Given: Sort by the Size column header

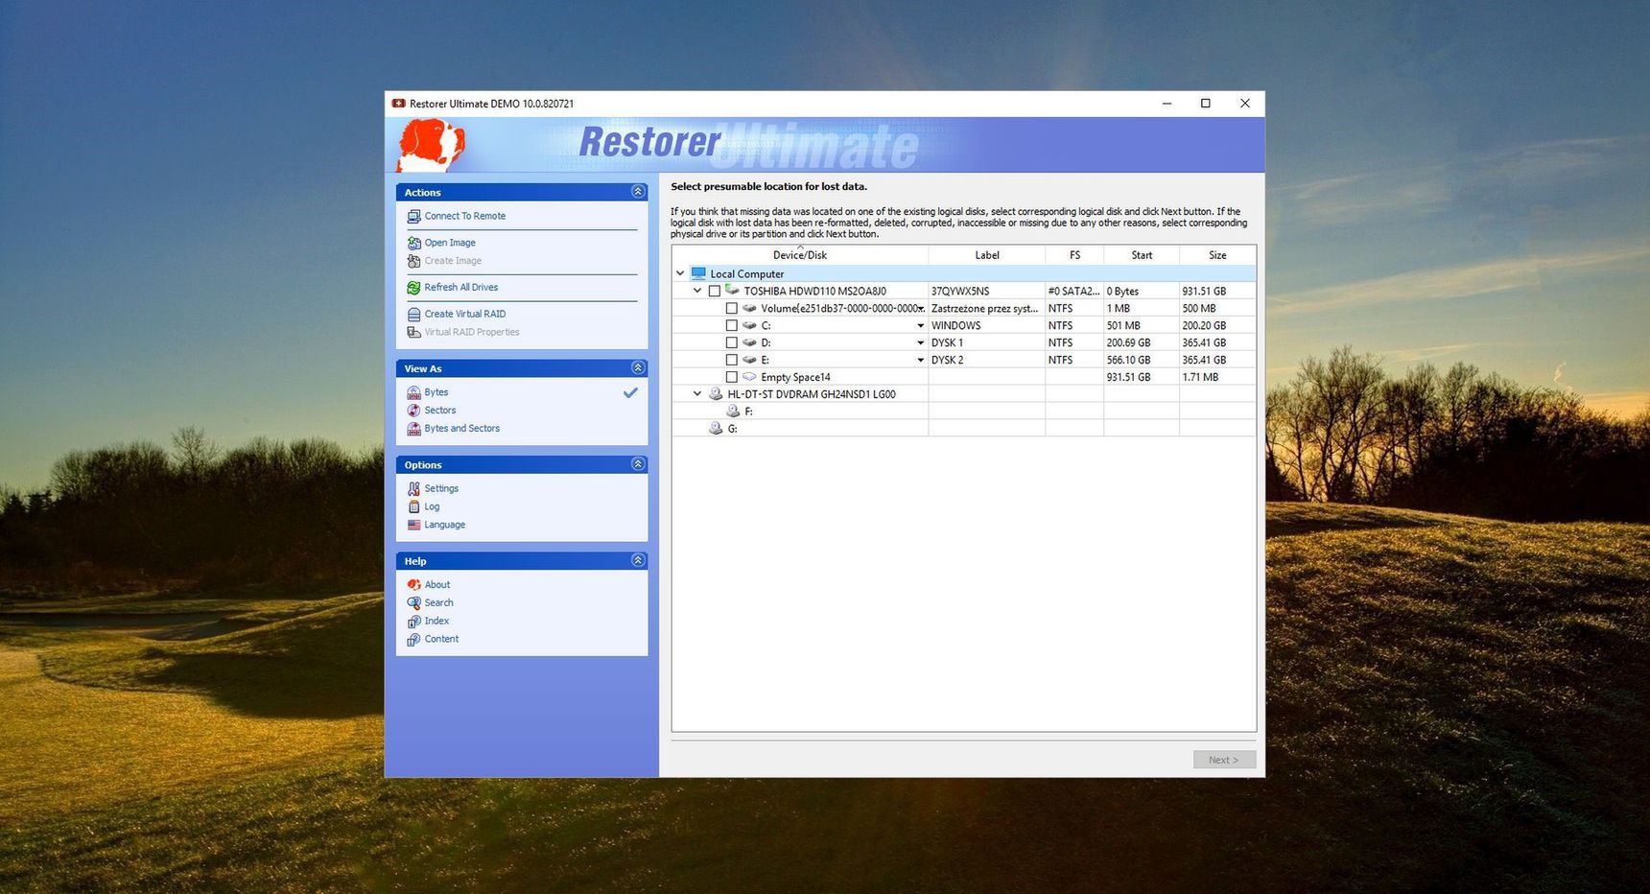Looking at the screenshot, I should pos(1217,255).
